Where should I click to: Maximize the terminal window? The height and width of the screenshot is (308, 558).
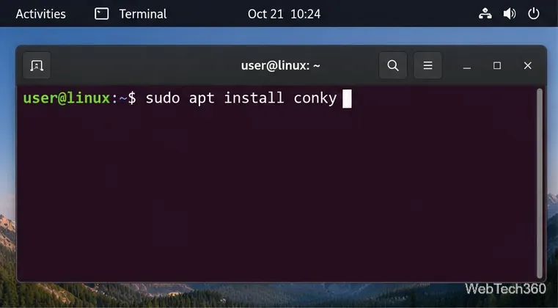497,65
